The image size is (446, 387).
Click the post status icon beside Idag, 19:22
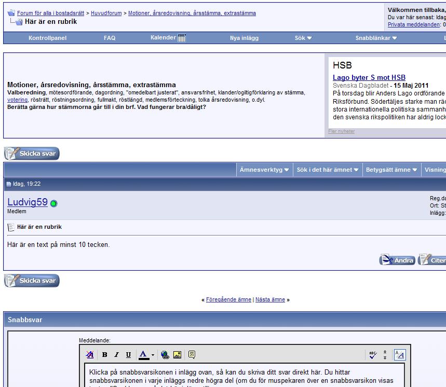(8, 184)
